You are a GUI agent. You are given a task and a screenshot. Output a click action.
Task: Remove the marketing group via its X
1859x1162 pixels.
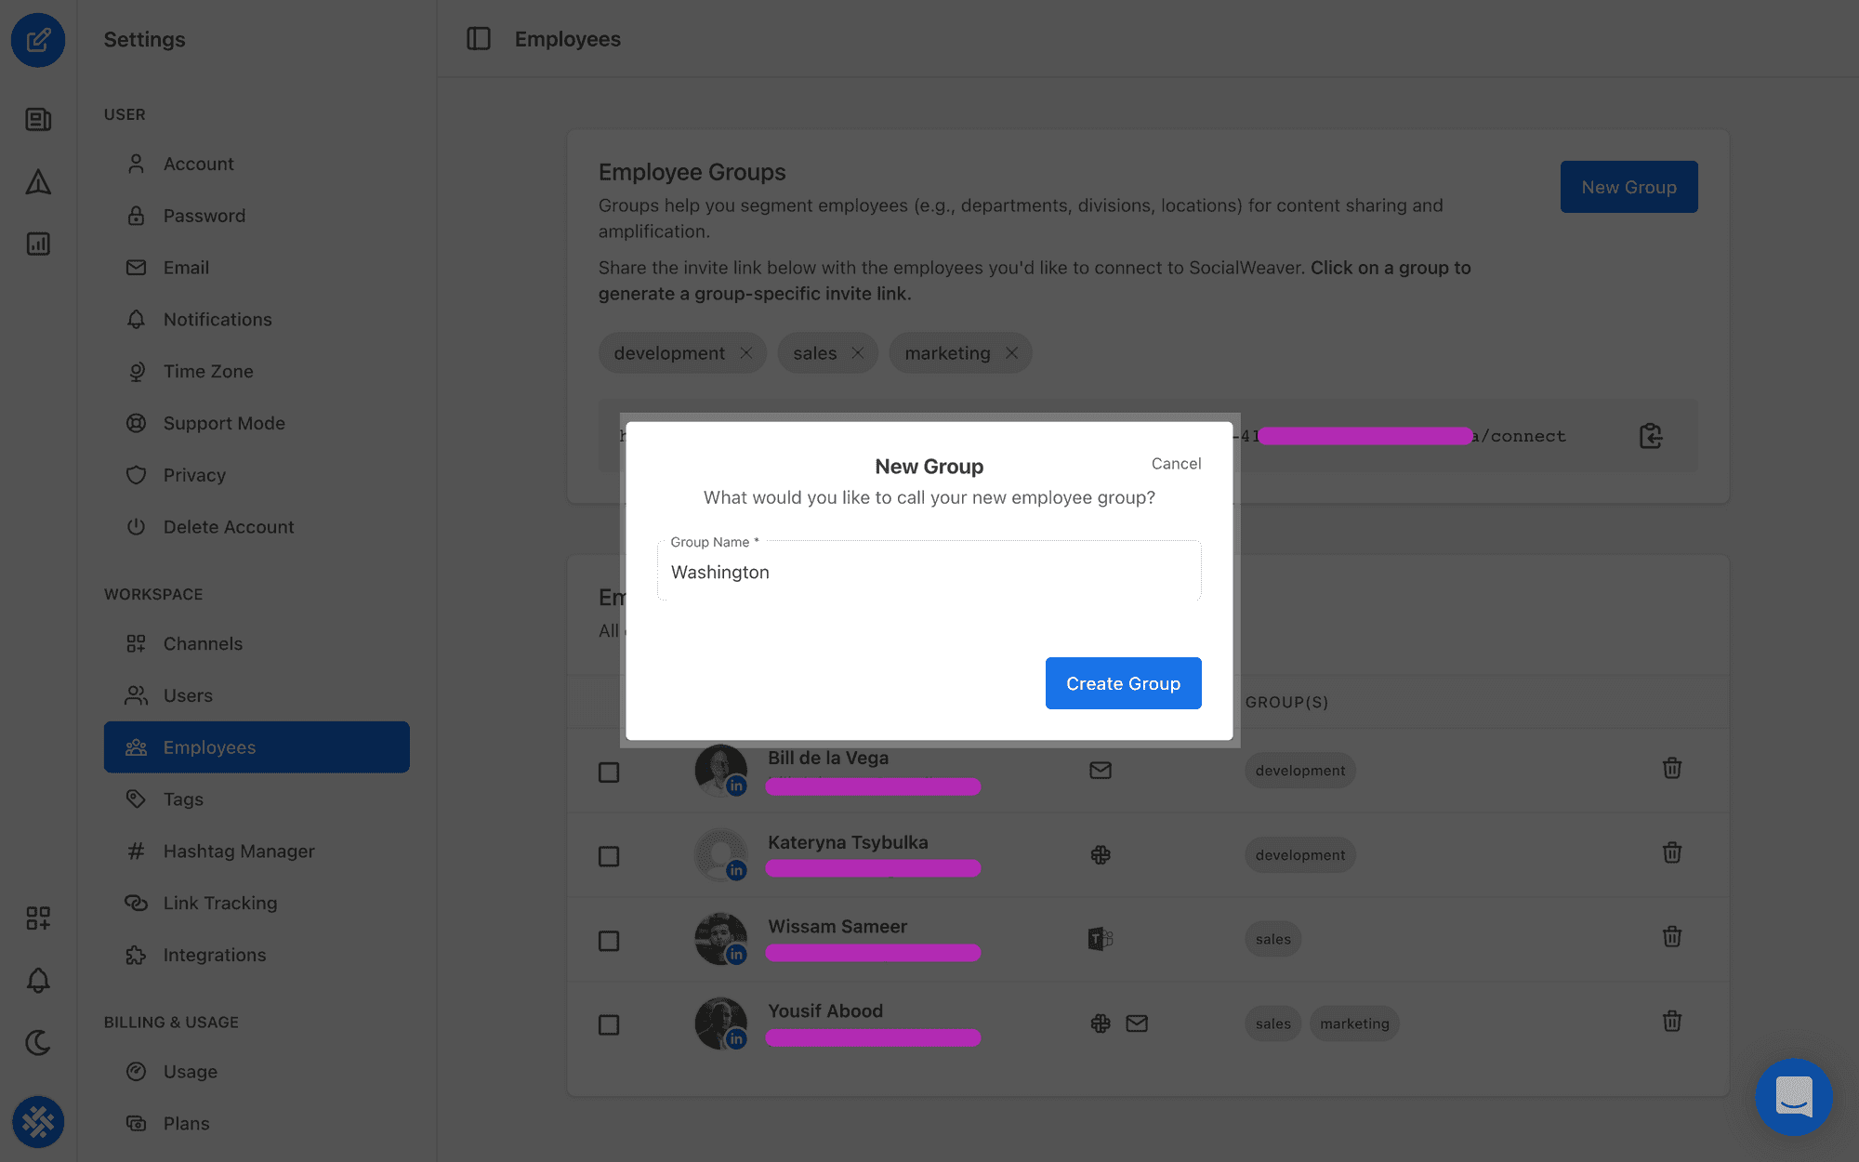click(x=1012, y=353)
